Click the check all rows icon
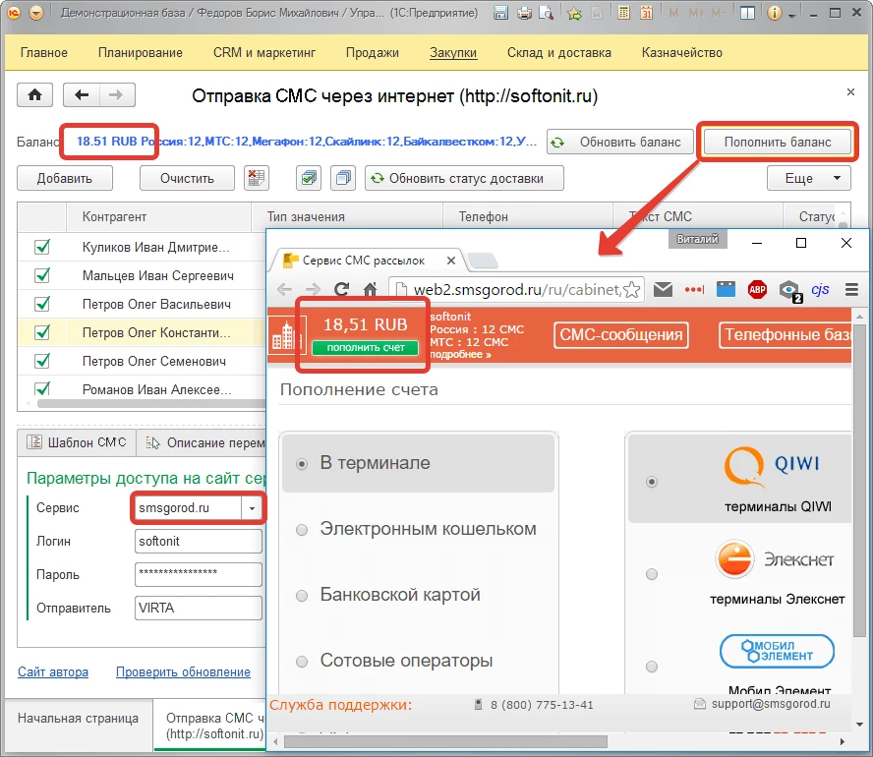 pyautogui.click(x=309, y=178)
